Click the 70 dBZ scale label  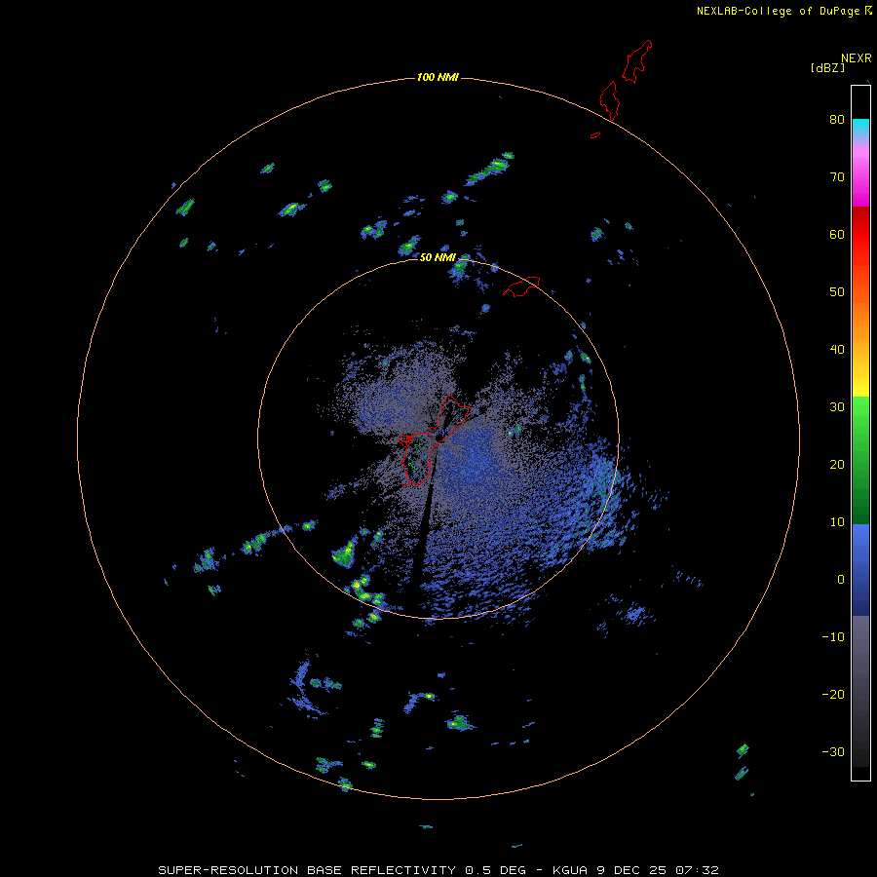tap(837, 176)
